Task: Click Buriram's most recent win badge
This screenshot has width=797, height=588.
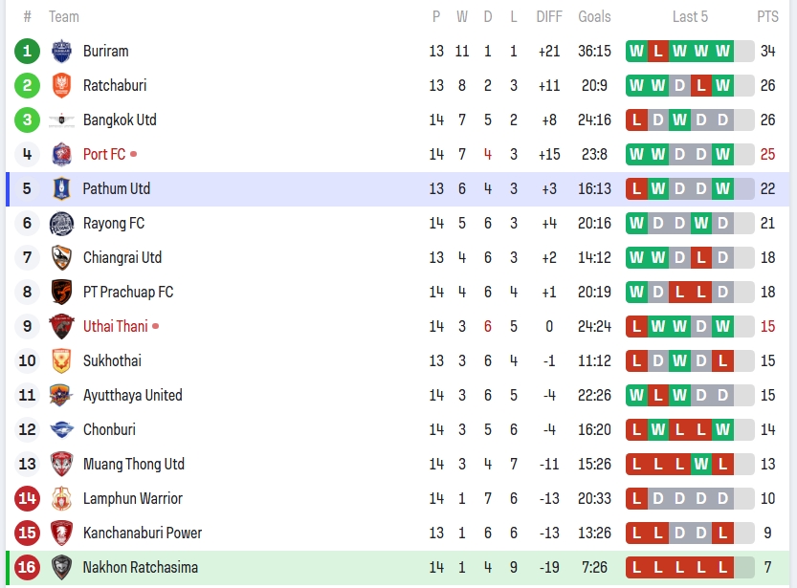Action: click(722, 51)
